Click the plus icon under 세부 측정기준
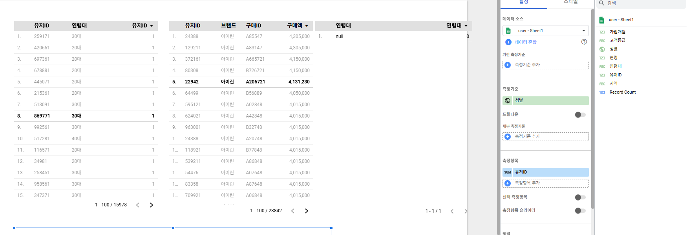This screenshot has width=687, height=235. pos(508,137)
